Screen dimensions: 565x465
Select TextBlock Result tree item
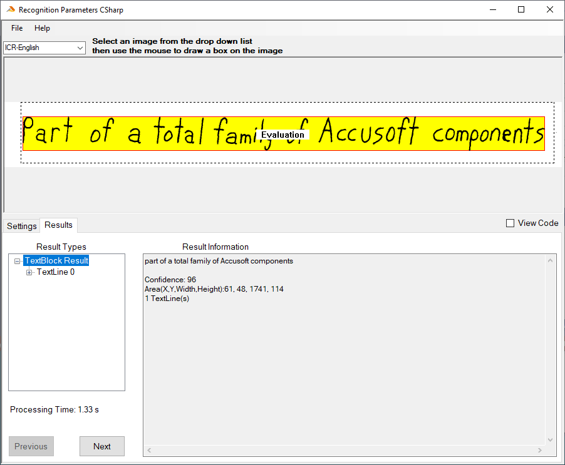(56, 260)
